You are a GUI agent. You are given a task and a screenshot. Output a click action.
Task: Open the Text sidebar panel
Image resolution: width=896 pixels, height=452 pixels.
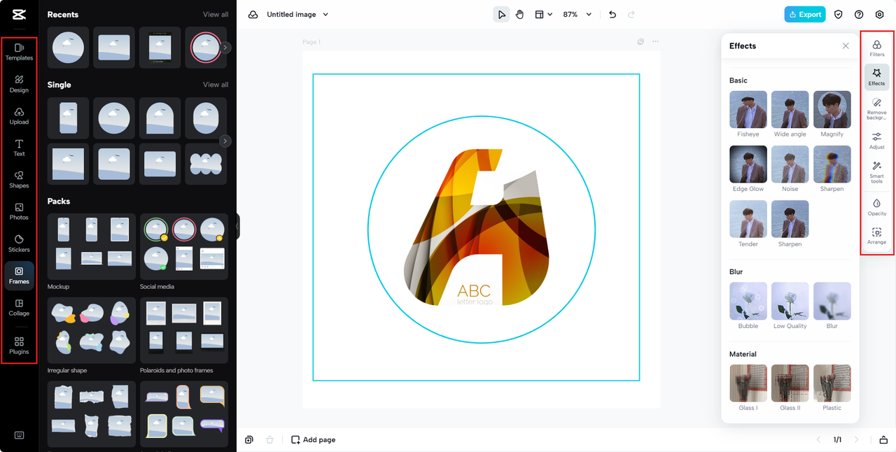[19, 148]
